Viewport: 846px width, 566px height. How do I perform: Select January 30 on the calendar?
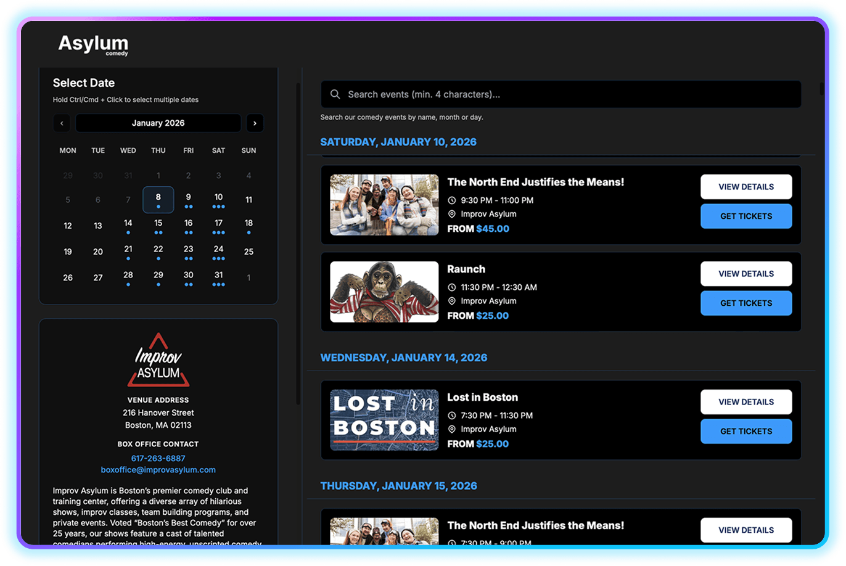click(x=189, y=277)
